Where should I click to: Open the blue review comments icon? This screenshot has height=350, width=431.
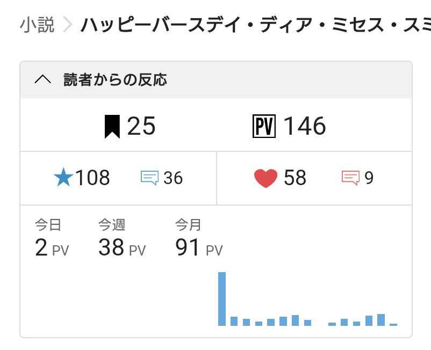pyautogui.click(x=149, y=178)
